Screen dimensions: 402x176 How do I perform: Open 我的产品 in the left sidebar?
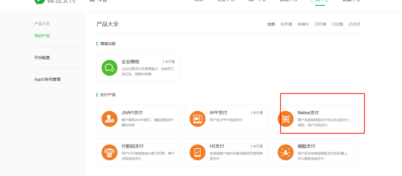(42, 36)
